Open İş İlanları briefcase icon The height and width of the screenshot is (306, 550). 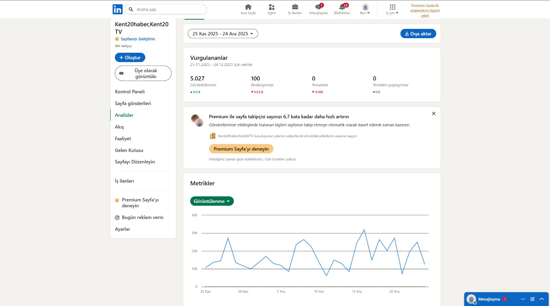click(295, 7)
